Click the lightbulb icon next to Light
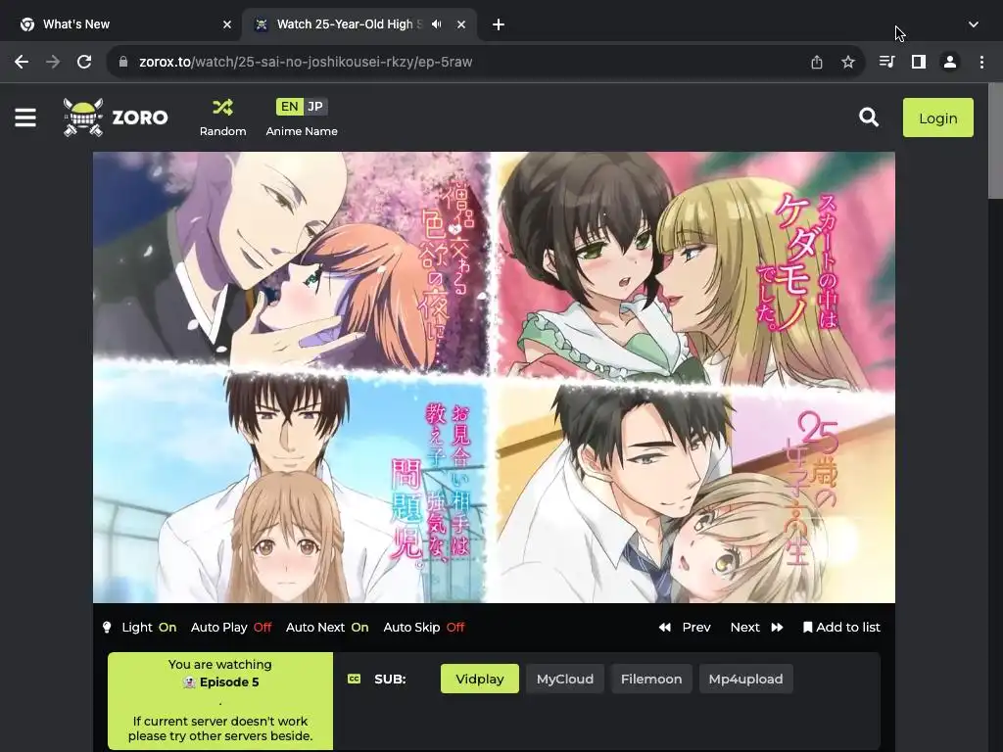The width and height of the screenshot is (1003, 752). (x=107, y=628)
